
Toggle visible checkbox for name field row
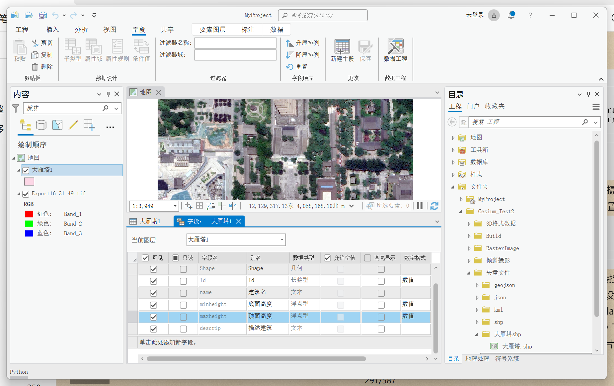click(153, 293)
